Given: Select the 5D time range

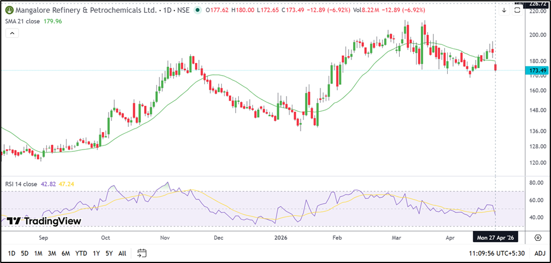Looking at the screenshot, I should coord(25,253).
